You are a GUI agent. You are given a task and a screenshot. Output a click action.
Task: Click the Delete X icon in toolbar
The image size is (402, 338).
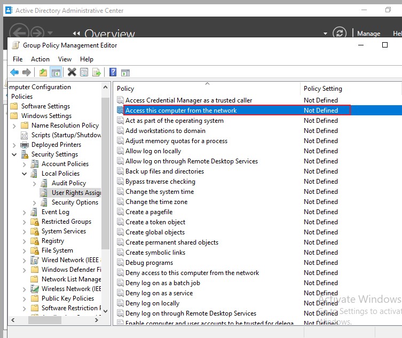pos(72,72)
